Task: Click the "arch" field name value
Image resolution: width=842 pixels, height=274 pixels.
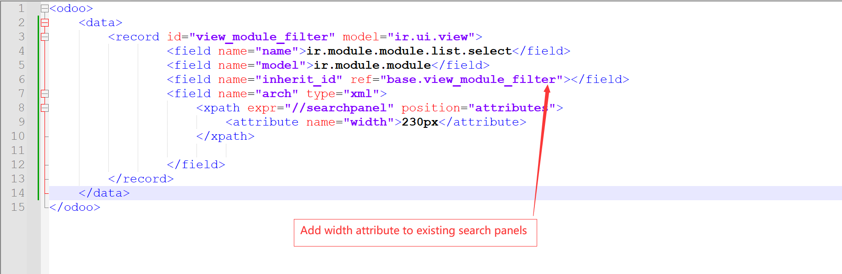Action: [x=277, y=93]
